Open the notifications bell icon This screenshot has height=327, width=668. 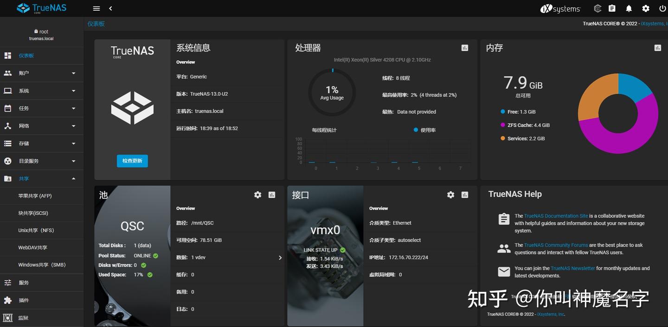[629, 8]
